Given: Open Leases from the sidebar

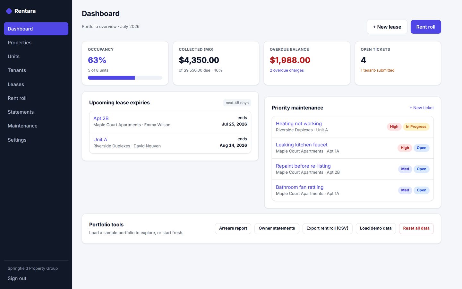Looking at the screenshot, I should click(x=36, y=84).
